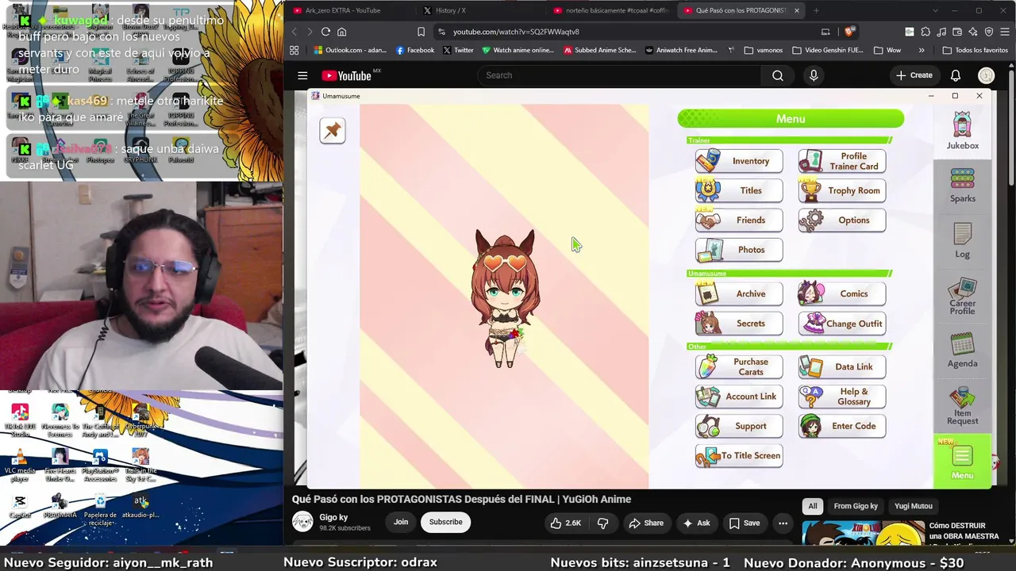Go to the browser home page
This screenshot has height=571, width=1016.
[342, 32]
